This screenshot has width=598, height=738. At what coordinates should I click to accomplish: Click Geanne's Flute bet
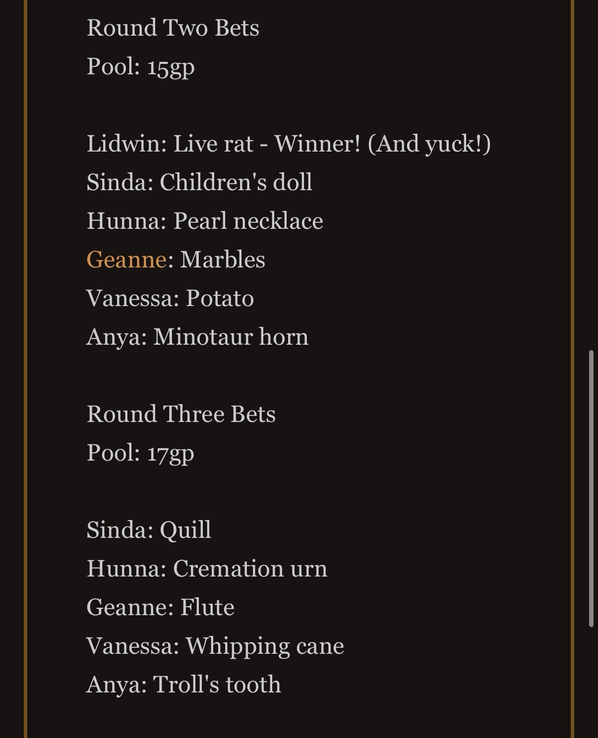(x=160, y=607)
